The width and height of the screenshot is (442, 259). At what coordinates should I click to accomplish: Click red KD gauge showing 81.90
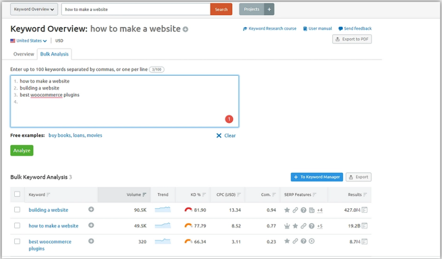(188, 210)
